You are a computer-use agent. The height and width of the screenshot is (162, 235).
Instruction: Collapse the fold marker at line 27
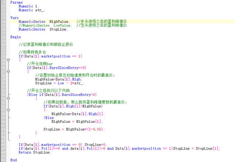(x=8, y=71)
